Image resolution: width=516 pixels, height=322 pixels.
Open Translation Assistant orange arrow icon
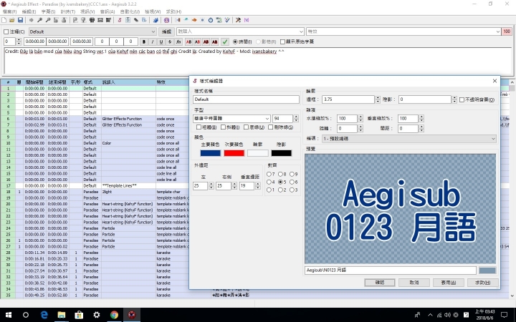click(194, 20)
